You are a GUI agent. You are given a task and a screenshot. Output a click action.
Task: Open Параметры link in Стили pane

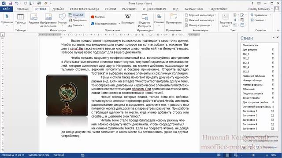coord(271,147)
